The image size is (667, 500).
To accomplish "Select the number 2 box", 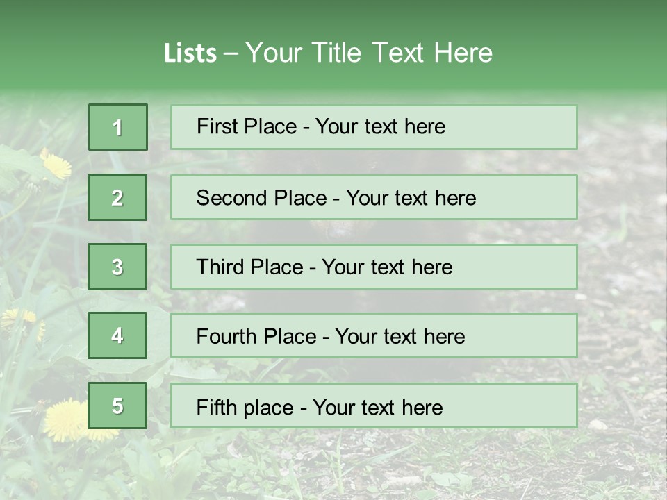I will [x=117, y=197].
